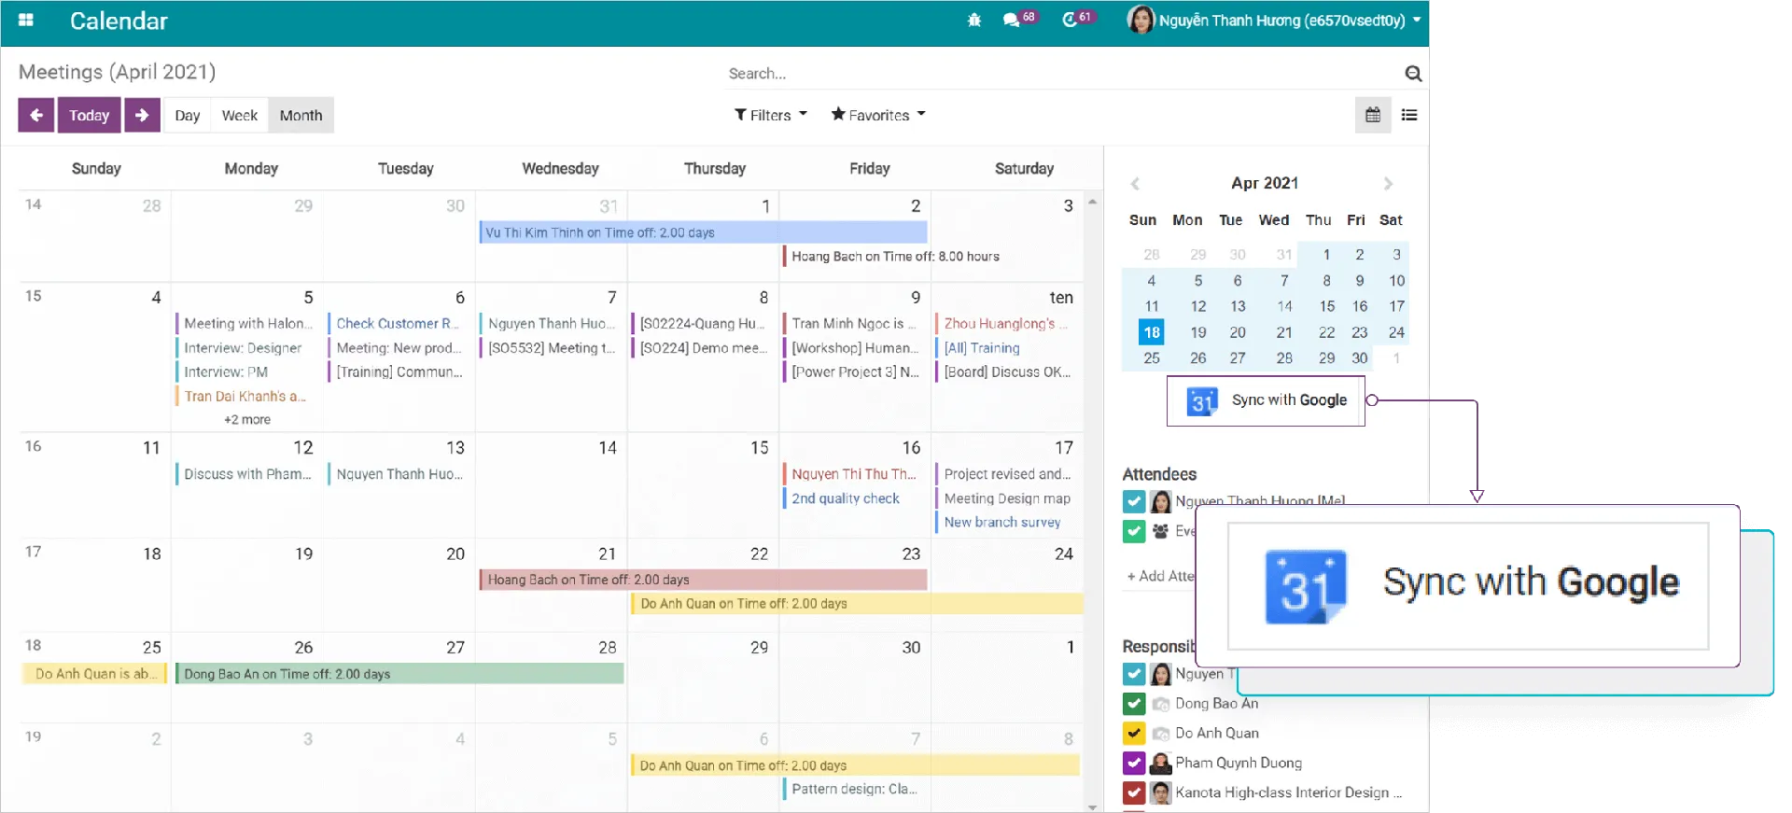The width and height of the screenshot is (1792, 813).
Task: Click user profile avatar in top bar
Action: [1141, 20]
